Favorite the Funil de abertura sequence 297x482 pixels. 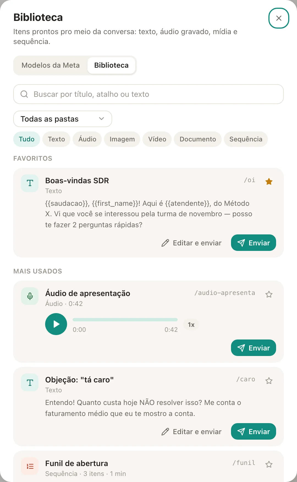[269, 464]
